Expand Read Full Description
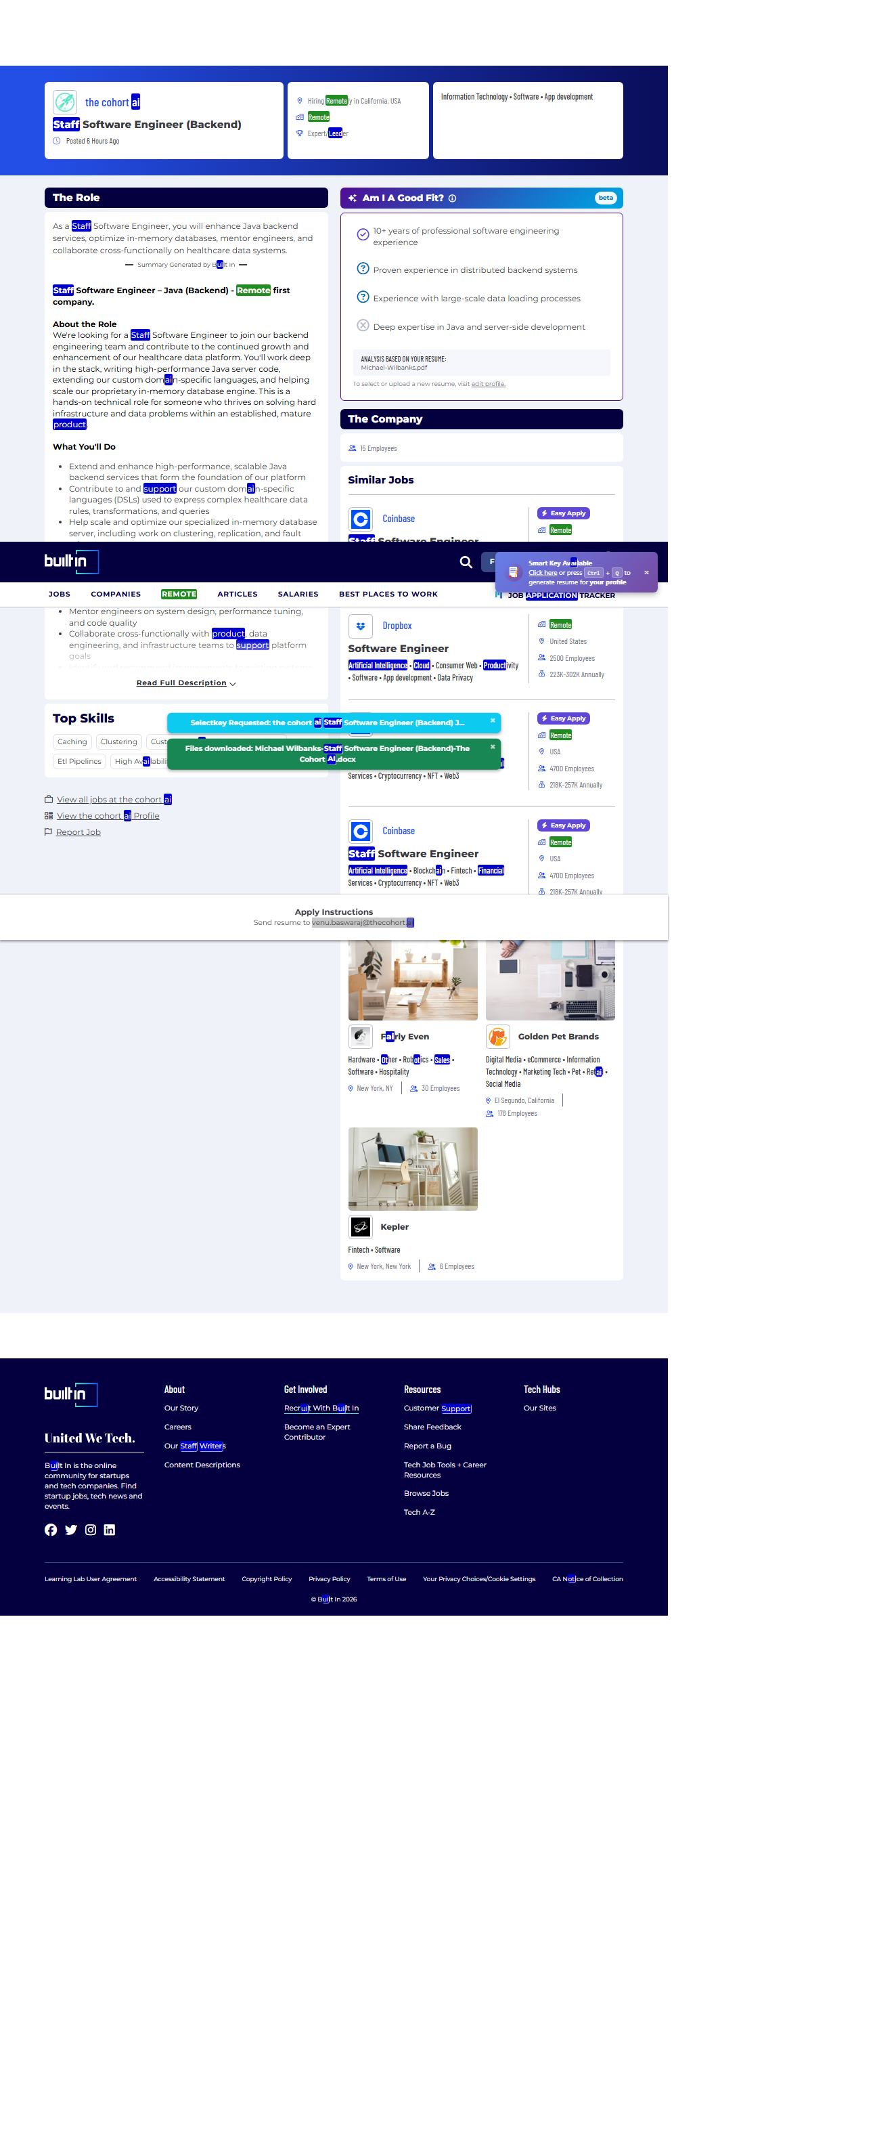Viewport: 877px width, 2154px height. point(185,683)
